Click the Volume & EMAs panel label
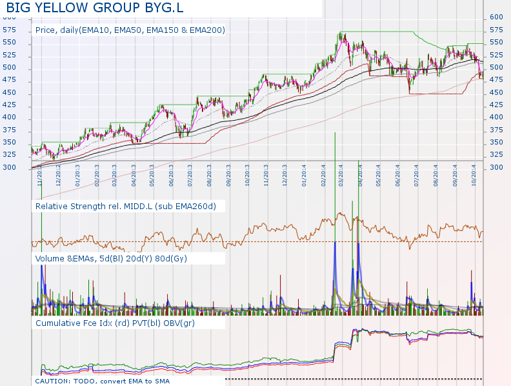Viewport: 511px width, 386px height. [111, 259]
